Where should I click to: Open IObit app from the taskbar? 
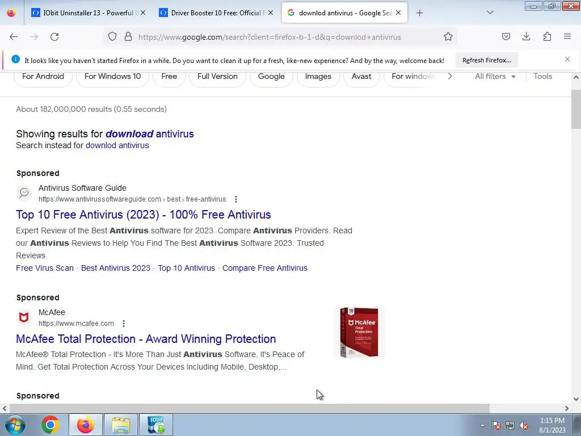pos(156,425)
